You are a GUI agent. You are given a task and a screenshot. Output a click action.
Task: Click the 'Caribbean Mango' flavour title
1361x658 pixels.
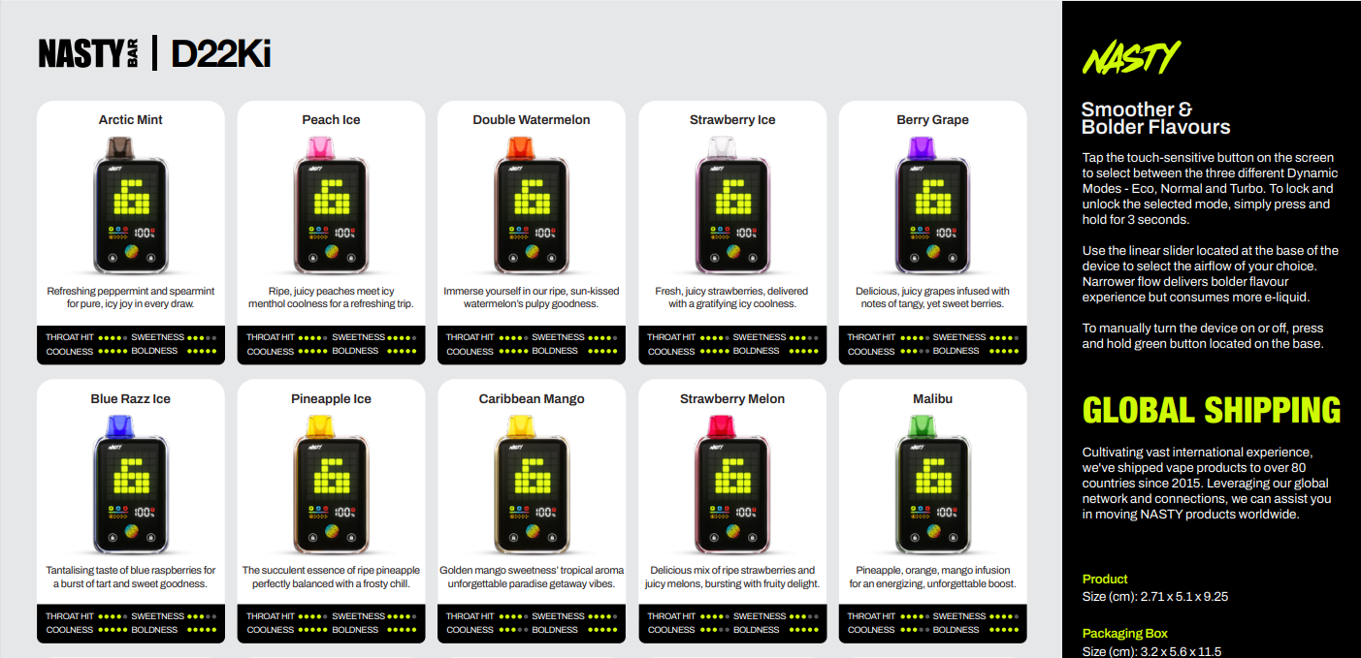532,399
